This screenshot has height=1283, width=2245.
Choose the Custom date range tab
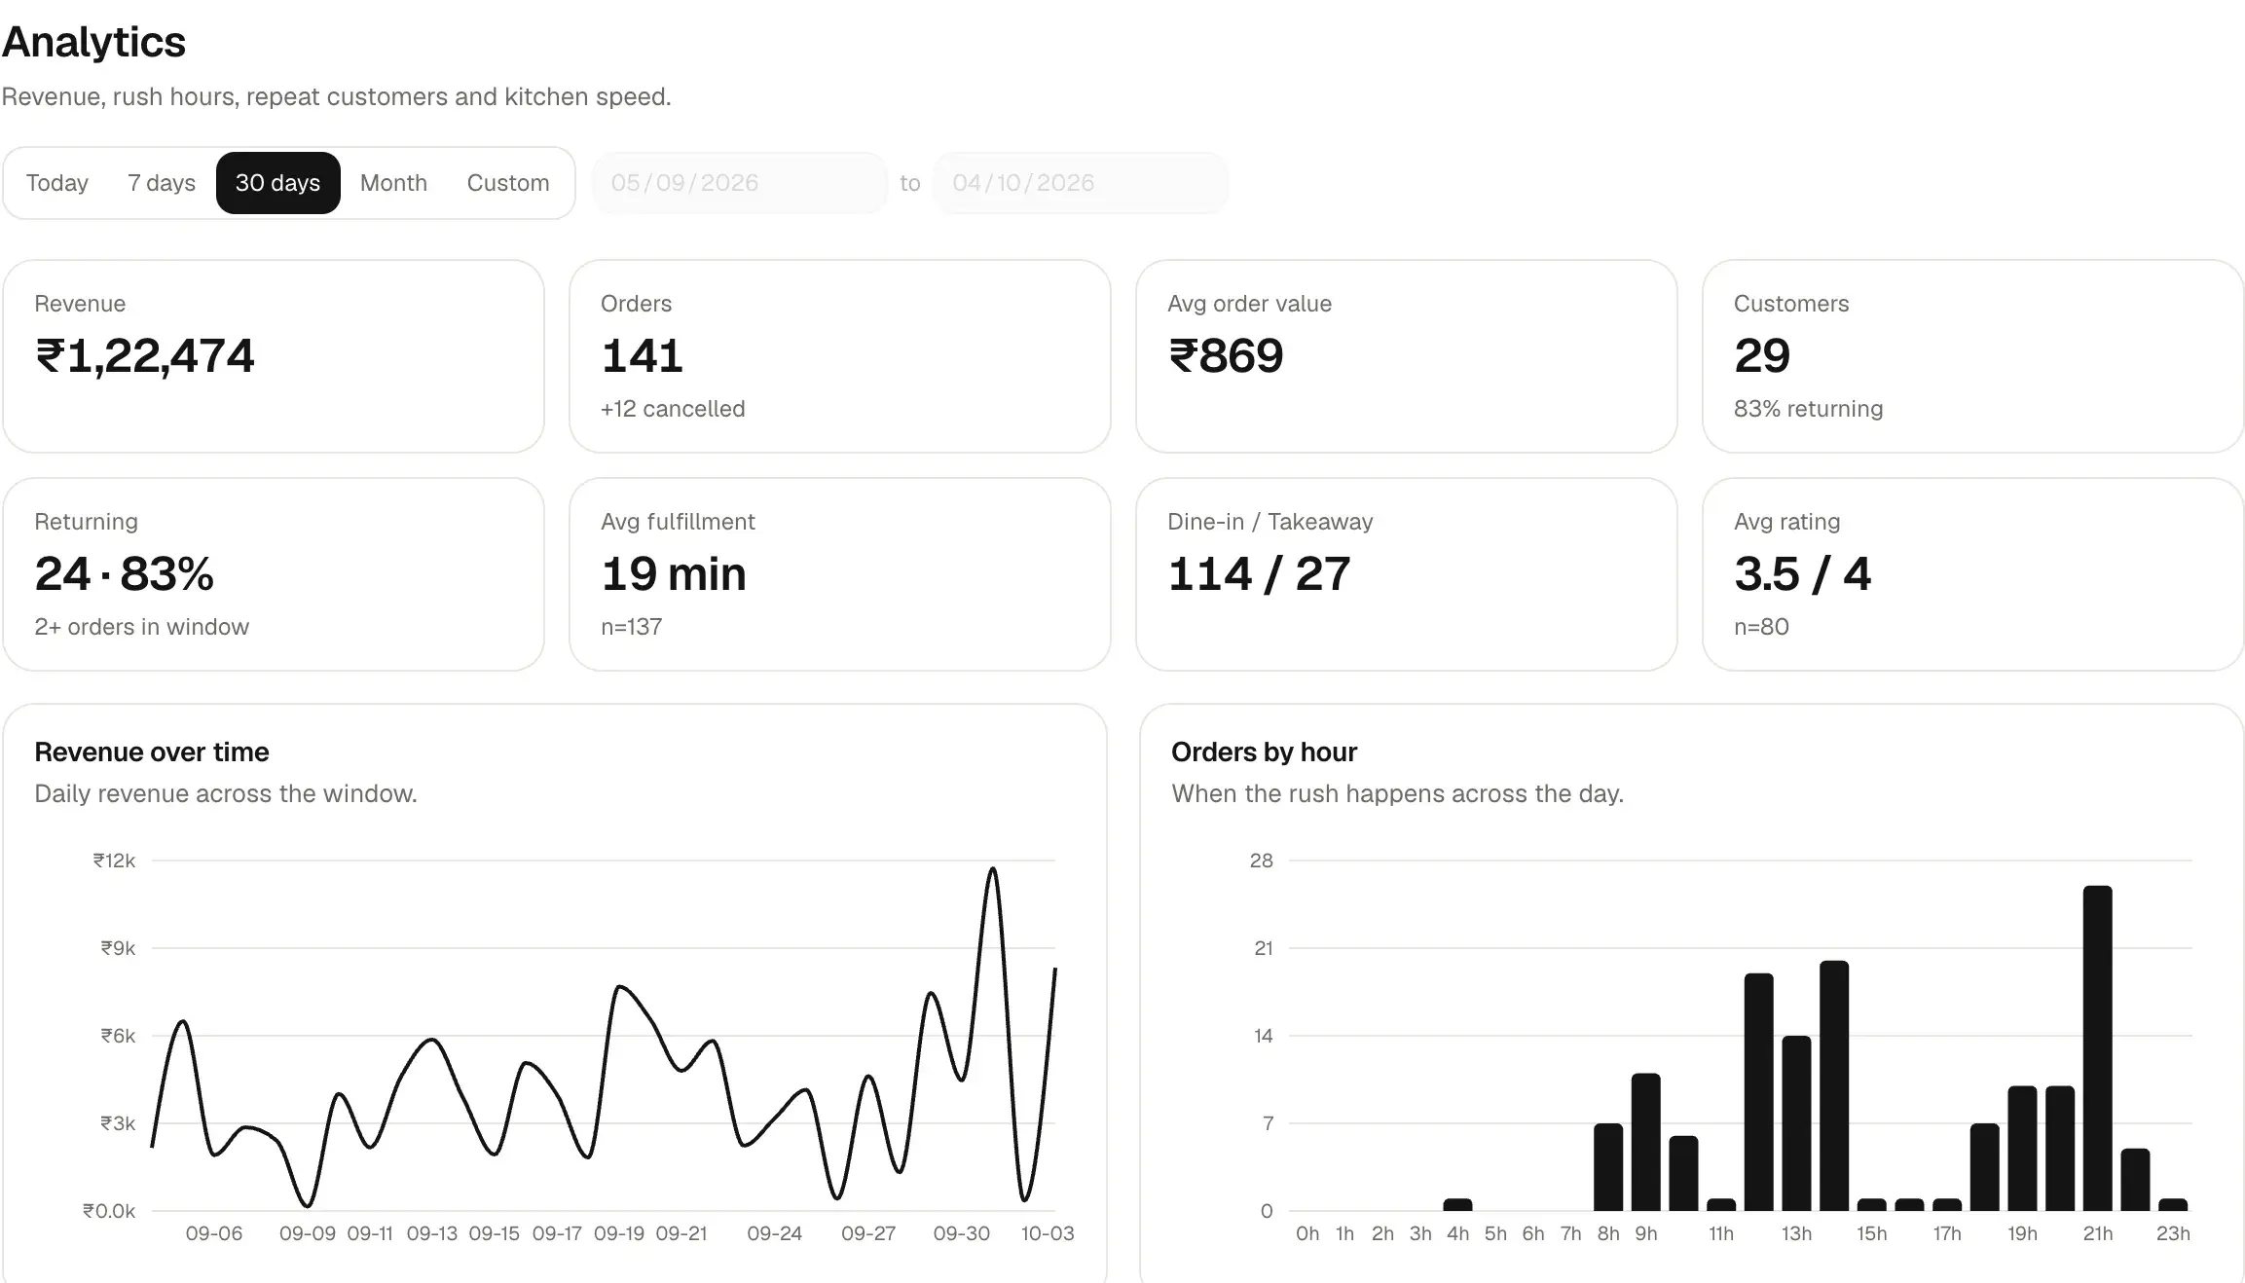click(x=508, y=183)
